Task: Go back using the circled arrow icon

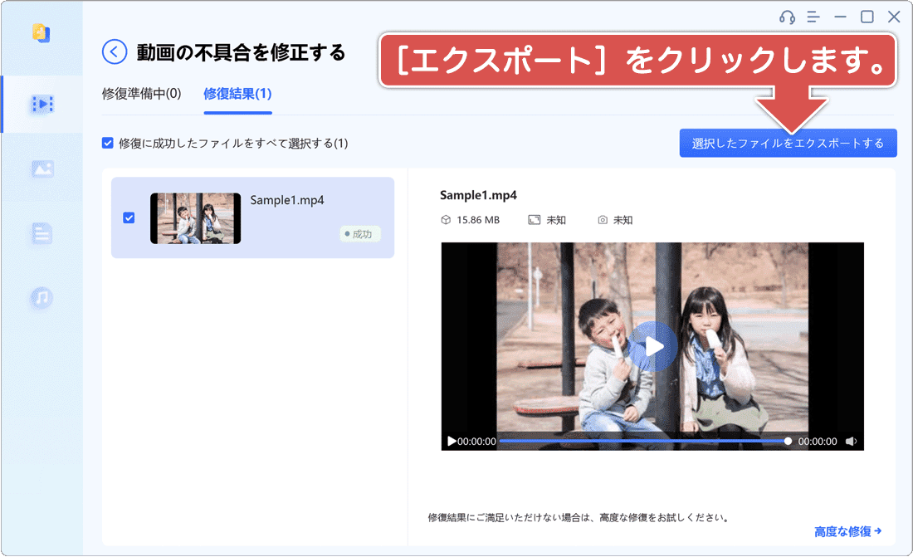Action: [x=115, y=52]
